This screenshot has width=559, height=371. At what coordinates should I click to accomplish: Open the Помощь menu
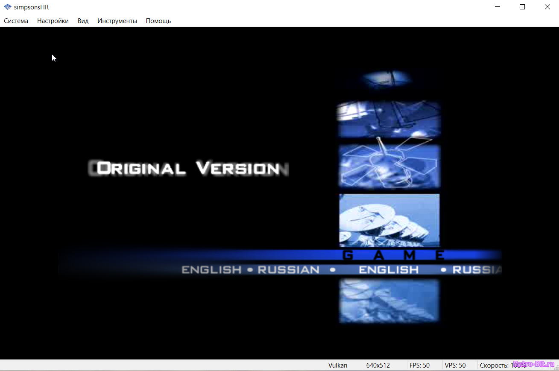158,21
